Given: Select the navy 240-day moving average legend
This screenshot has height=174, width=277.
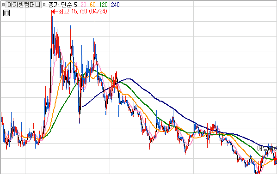Looking at the screenshot, I should coord(115,5).
